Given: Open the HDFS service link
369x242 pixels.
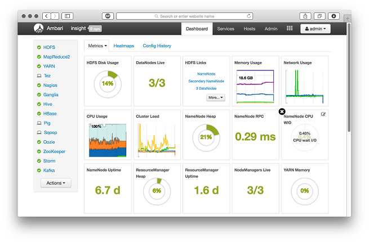Looking at the screenshot, I should (49, 47).
